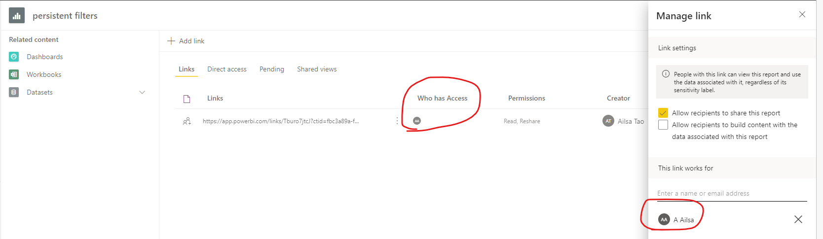The width and height of the screenshot is (823, 239).
Task: Remove A Ailsa from the link
Action: (798, 219)
